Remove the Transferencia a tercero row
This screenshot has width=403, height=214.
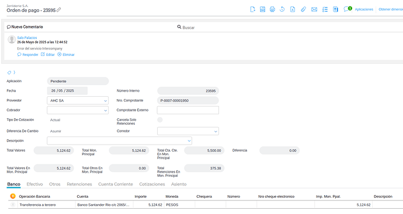click(13, 205)
